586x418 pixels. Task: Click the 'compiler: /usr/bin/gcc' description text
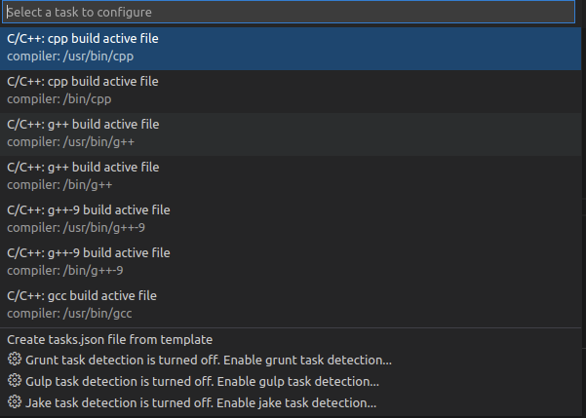[69, 313]
